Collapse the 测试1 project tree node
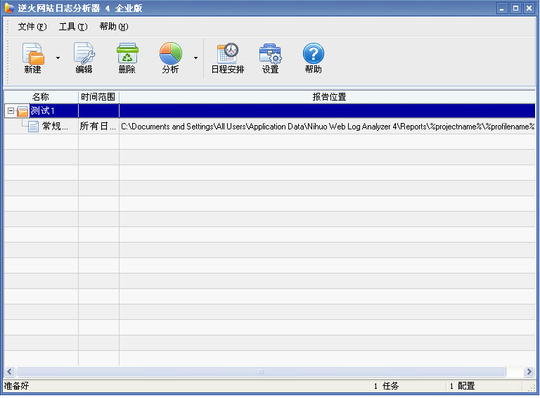The image size is (540, 398). tap(11, 111)
